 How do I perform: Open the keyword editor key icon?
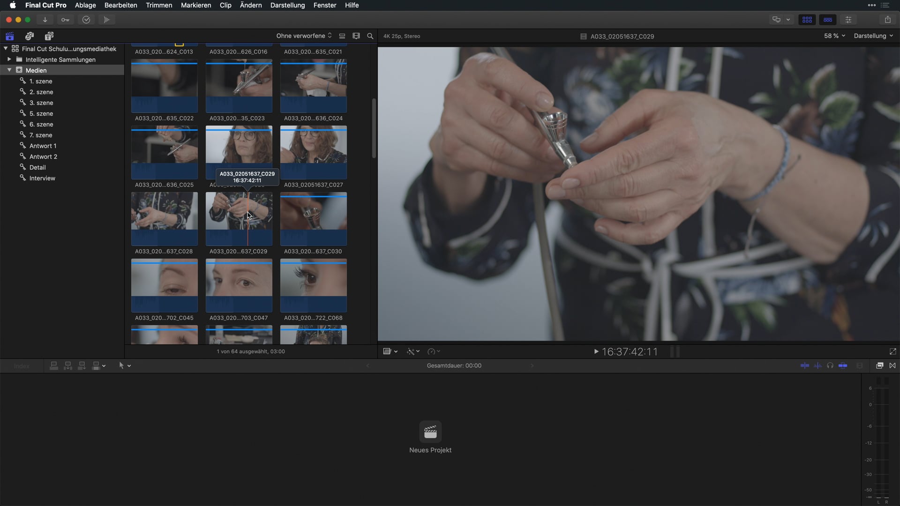[65, 20]
